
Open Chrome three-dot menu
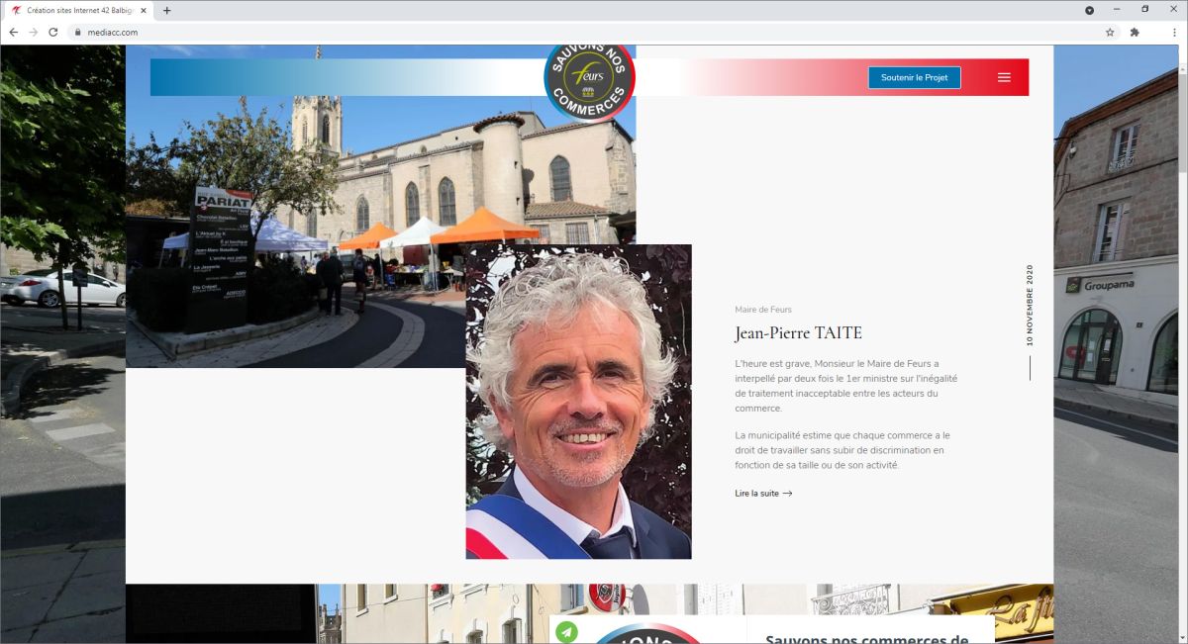click(1173, 32)
